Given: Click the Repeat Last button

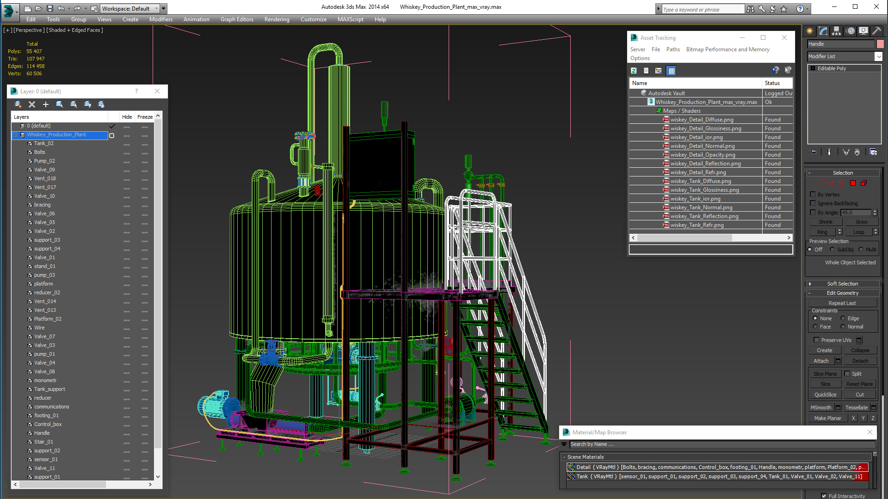Looking at the screenshot, I should [x=842, y=303].
